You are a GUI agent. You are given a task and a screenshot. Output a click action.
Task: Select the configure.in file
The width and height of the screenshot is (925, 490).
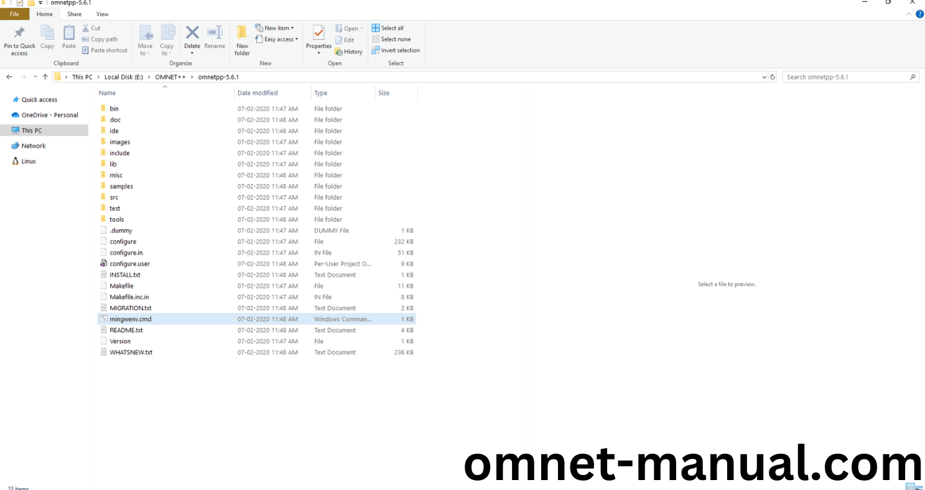click(x=126, y=253)
